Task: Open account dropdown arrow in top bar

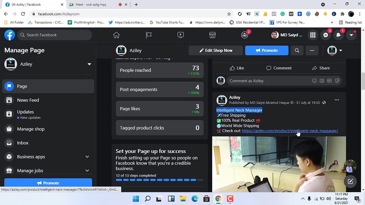Action: [x=351, y=35]
